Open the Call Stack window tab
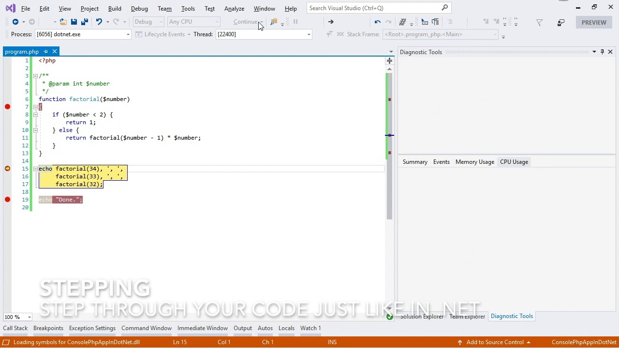Viewport: 619px width, 348px height. tap(15, 328)
